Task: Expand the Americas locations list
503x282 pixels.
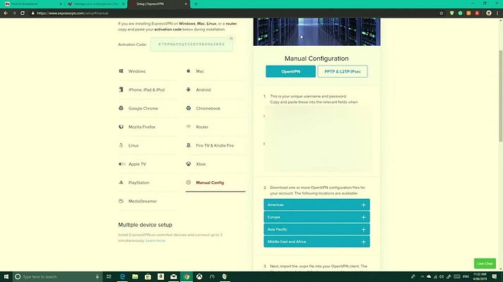Action: tap(316, 204)
